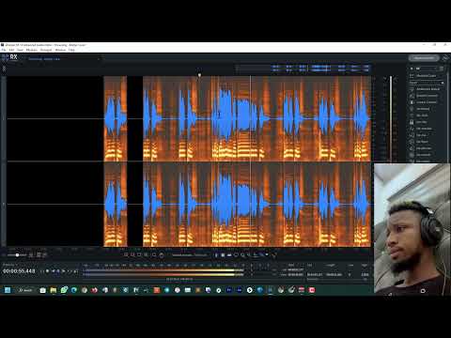Open the Ambience Match module
451x338 pixels.
pyautogui.click(x=425, y=89)
